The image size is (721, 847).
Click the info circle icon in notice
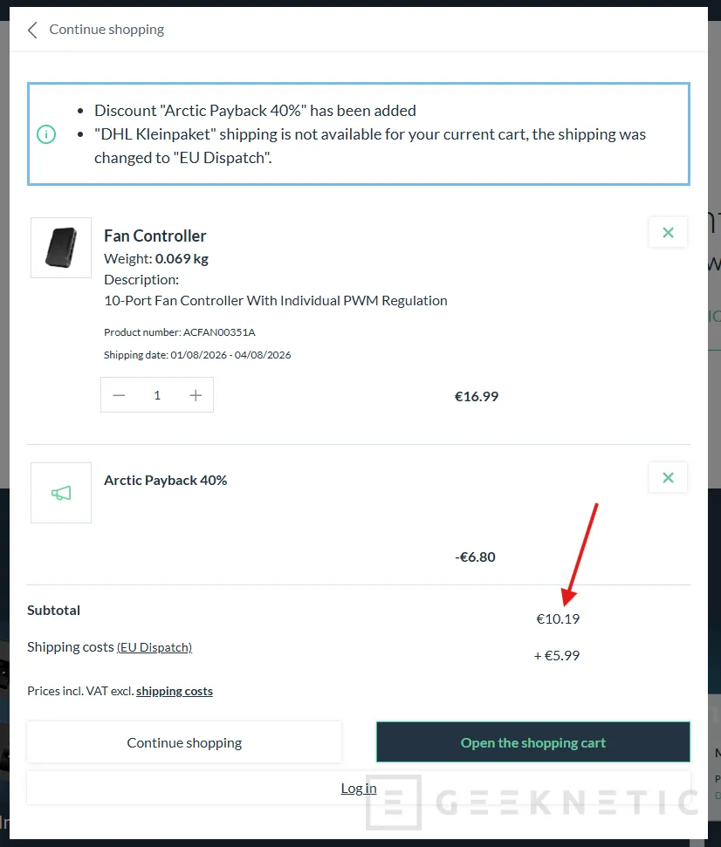coord(46,134)
